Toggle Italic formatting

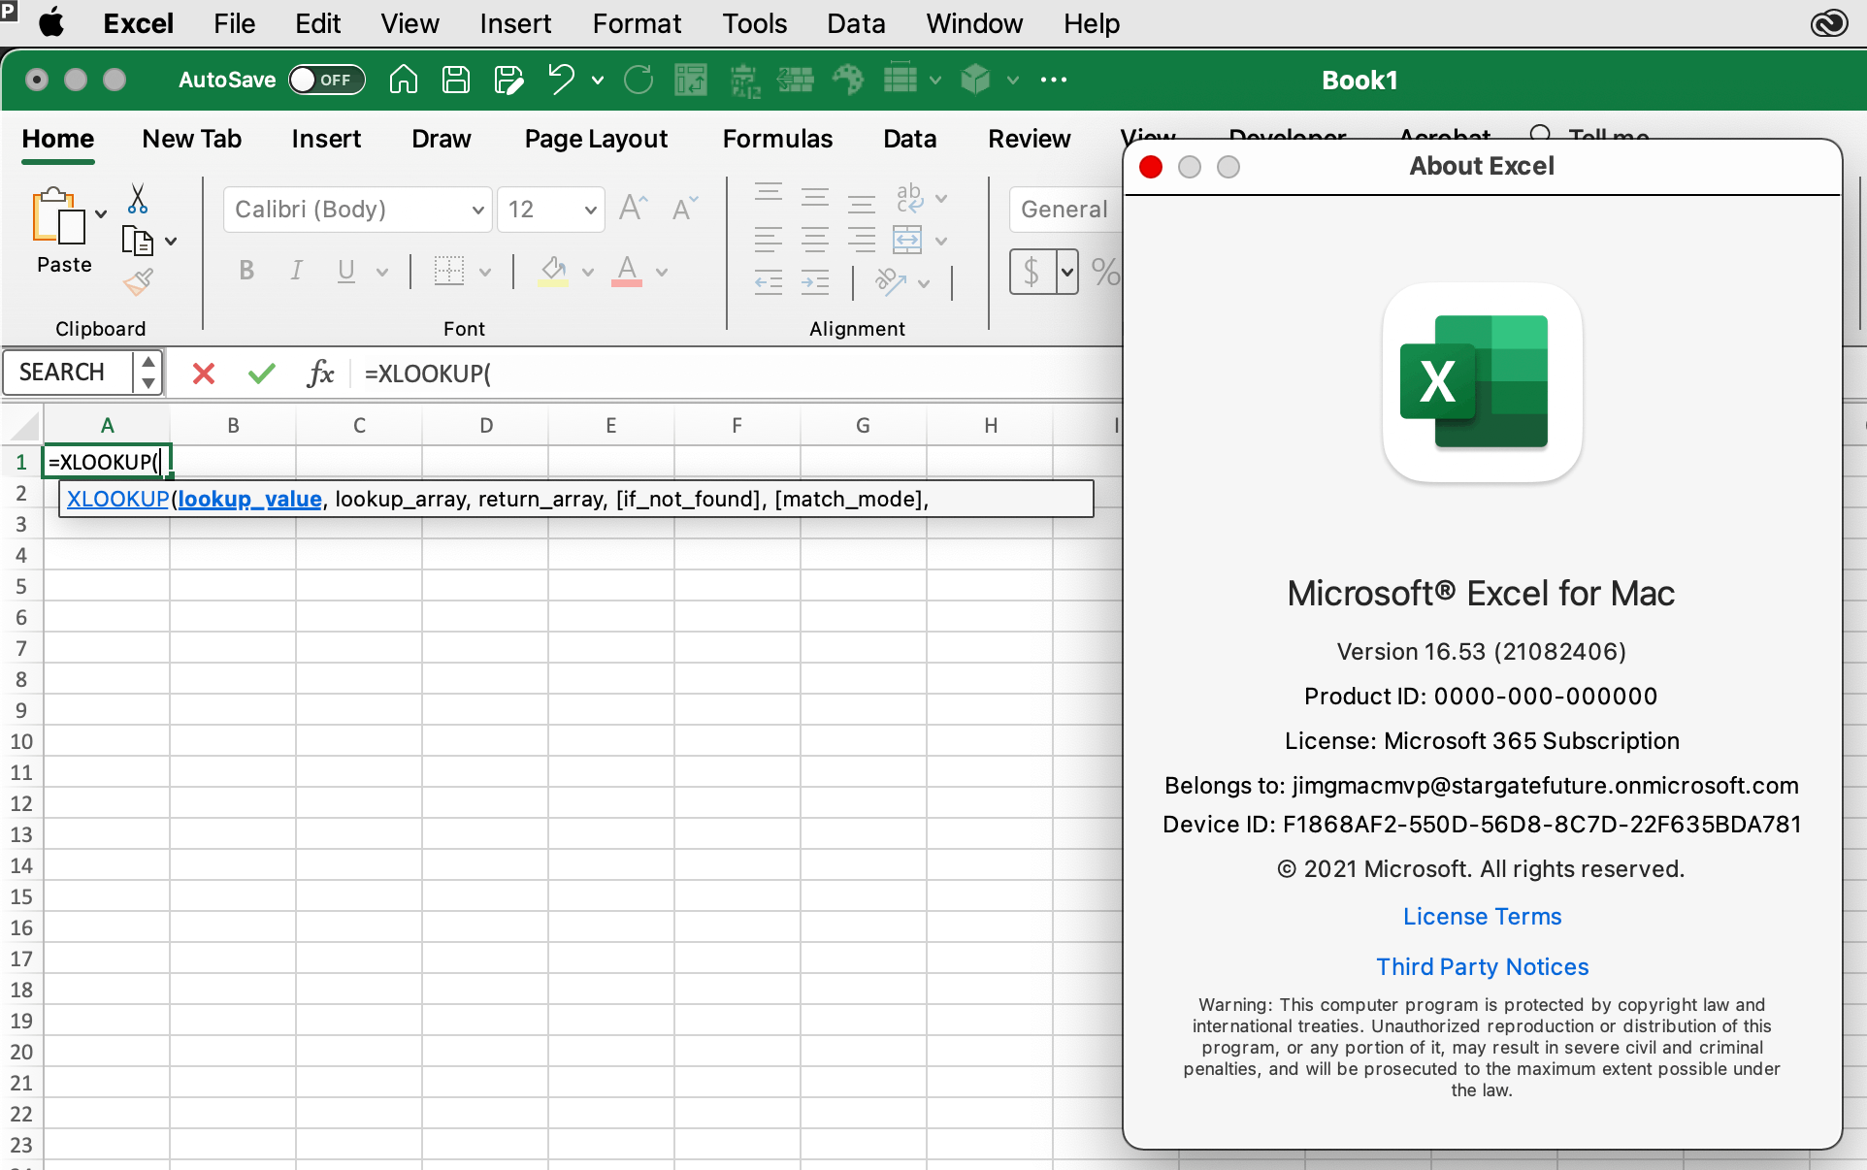pos(297,271)
